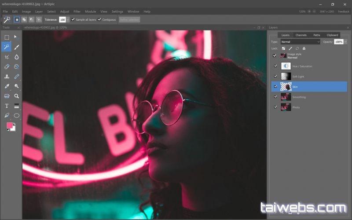Viewport: 352px width, 220px height.
Task: Open the Filter menu
Action: [77, 11]
